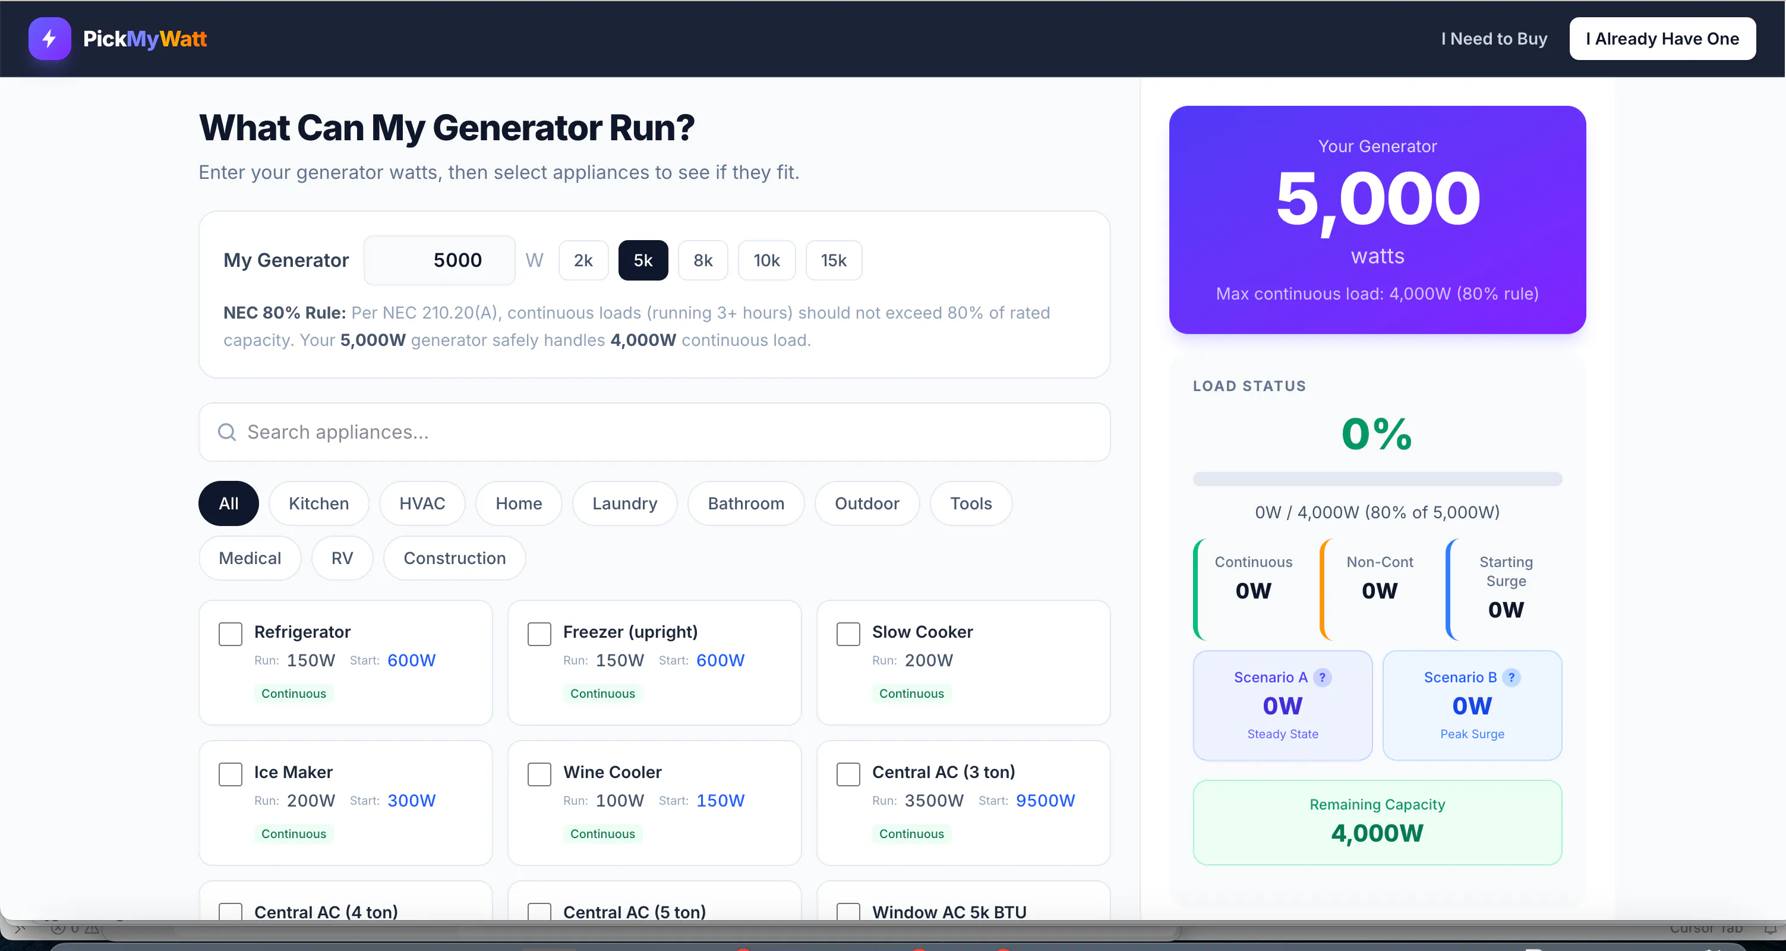The width and height of the screenshot is (1786, 951).
Task: Click the load status progress bar
Action: pyautogui.click(x=1377, y=478)
